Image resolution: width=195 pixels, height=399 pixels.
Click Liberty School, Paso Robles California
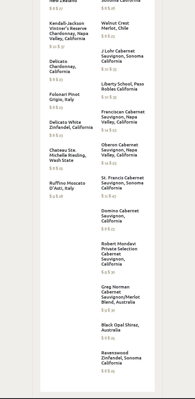tap(122, 86)
